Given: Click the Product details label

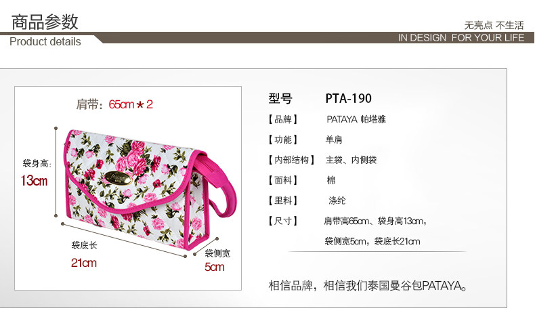Looking at the screenshot, I should tap(45, 41).
